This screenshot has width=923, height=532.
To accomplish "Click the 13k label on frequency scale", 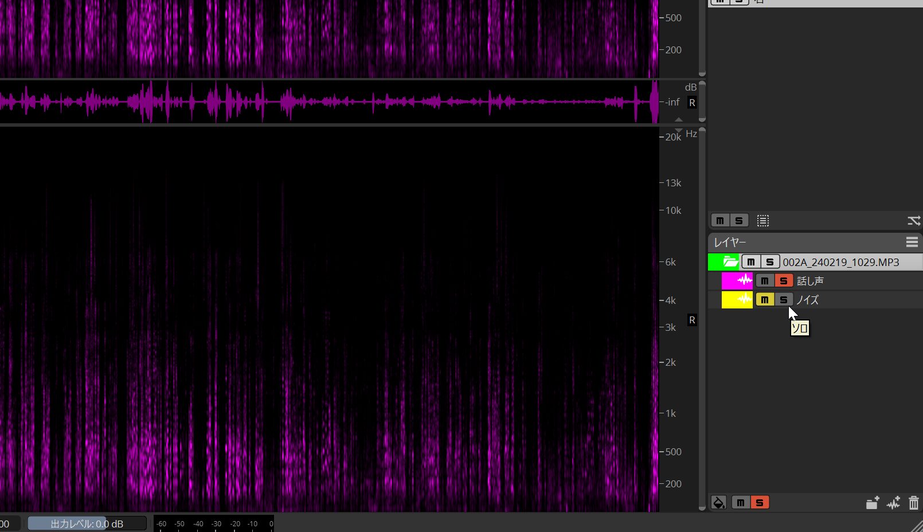I will pyautogui.click(x=674, y=183).
